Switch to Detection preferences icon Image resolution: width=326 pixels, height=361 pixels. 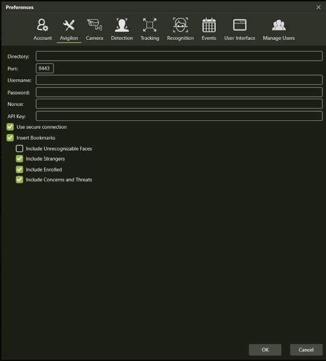click(122, 25)
